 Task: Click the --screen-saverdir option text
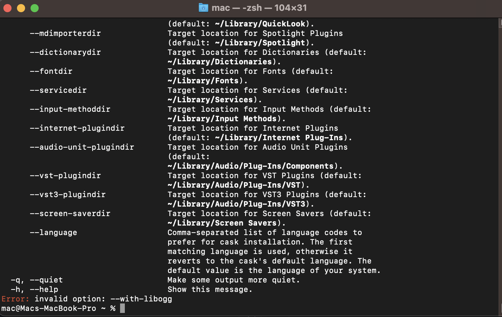[70, 213]
